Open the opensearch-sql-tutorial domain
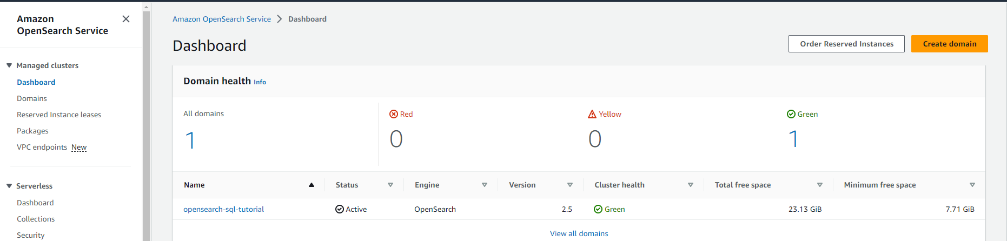Image resolution: width=1007 pixels, height=241 pixels. pyautogui.click(x=223, y=209)
